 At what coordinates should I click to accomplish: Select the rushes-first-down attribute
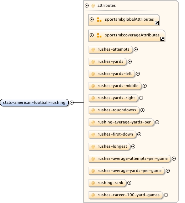coord(112,135)
